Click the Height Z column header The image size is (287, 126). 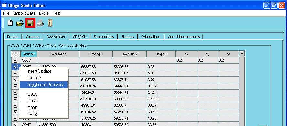click(162, 54)
